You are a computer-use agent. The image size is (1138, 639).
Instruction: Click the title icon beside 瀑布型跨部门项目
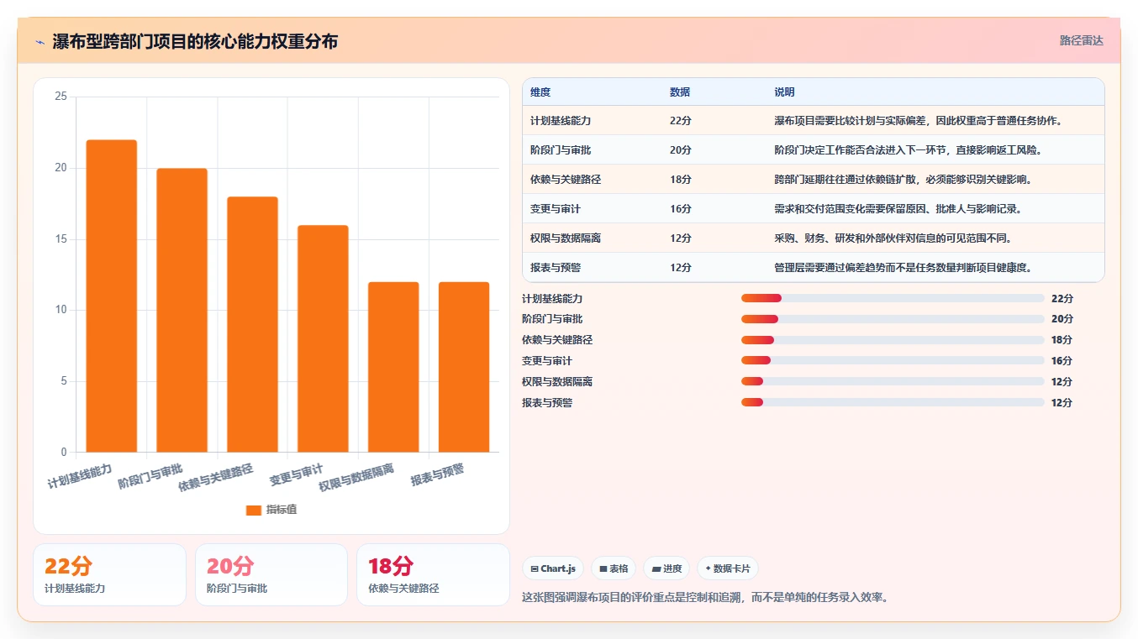pos(40,42)
